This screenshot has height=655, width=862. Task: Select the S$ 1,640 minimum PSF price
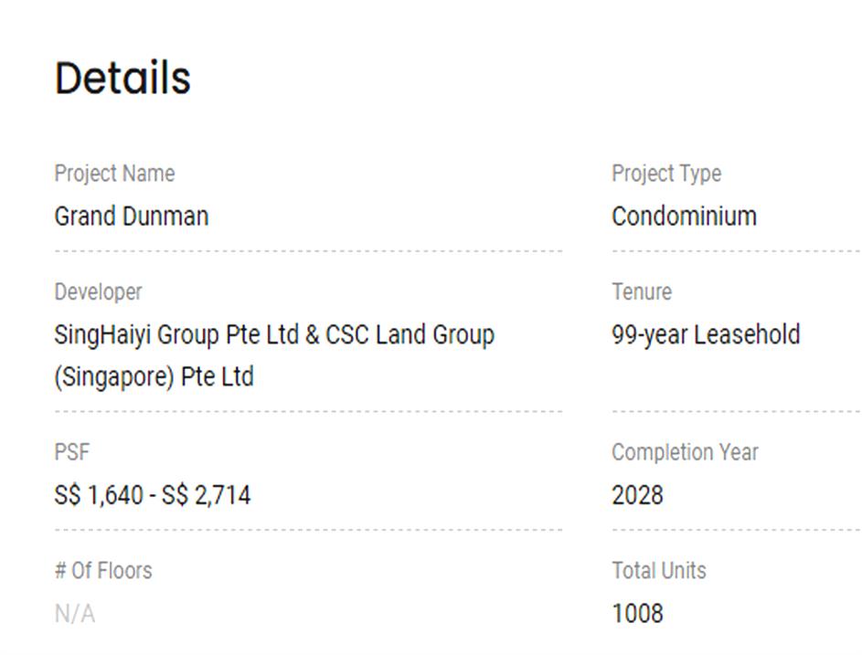(99, 496)
